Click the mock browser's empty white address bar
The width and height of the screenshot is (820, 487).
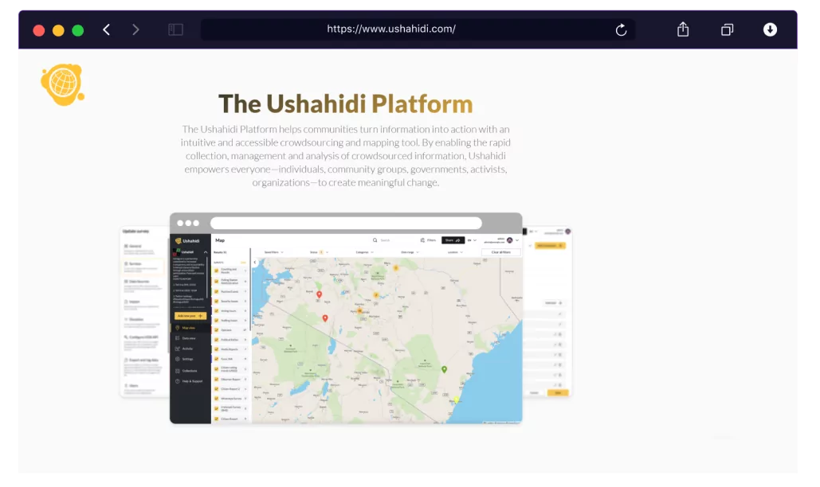346,224
